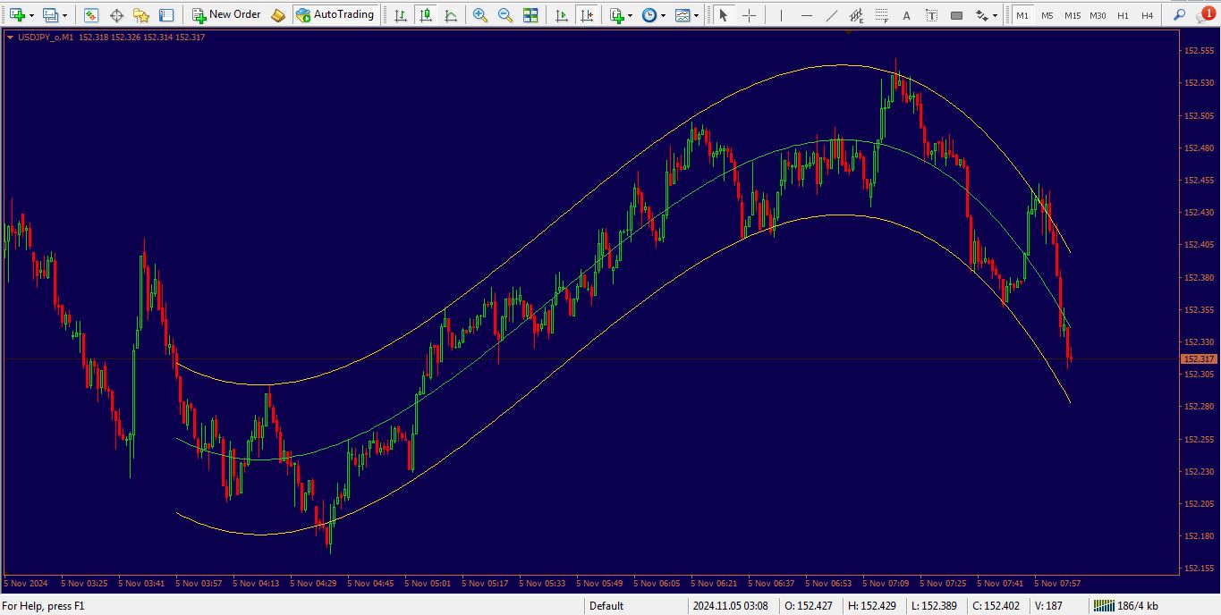Show the Market Watch window
The height and width of the screenshot is (615, 1221).
(x=91, y=15)
